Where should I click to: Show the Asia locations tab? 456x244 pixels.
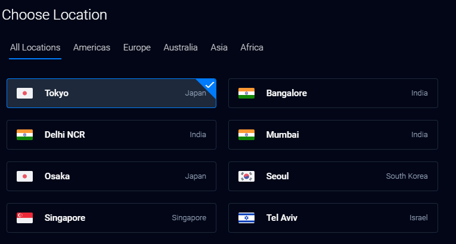tap(219, 47)
